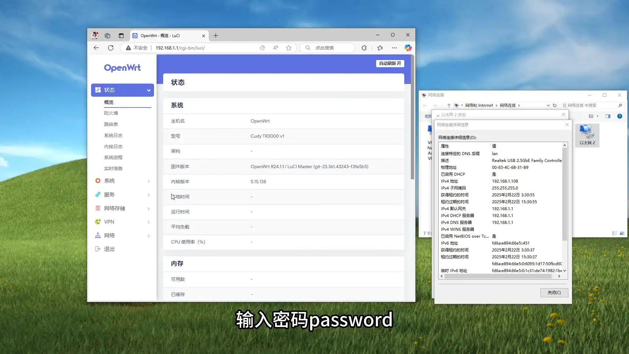
Task: Open the browser settings ellipsis menu
Action: coord(394,48)
